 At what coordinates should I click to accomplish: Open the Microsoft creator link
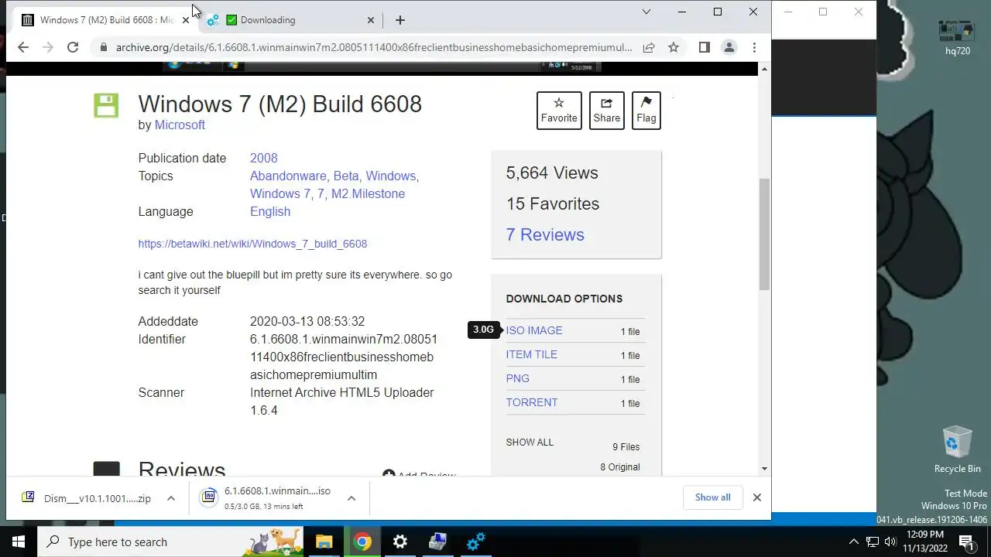click(180, 125)
